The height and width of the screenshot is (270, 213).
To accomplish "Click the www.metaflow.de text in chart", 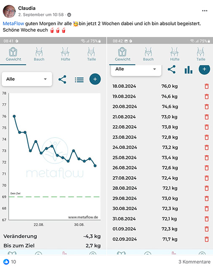I will point(83,217).
